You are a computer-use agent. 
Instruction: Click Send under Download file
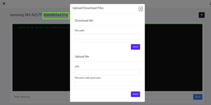[135, 47]
